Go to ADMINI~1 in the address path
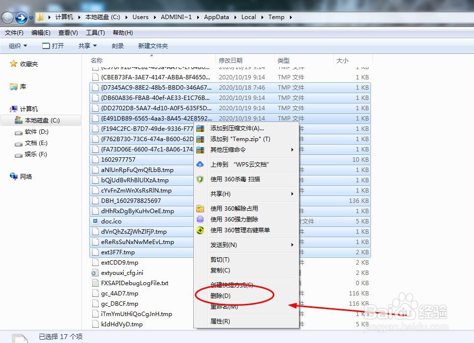This screenshot has height=343, width=474. coord(176,17)
